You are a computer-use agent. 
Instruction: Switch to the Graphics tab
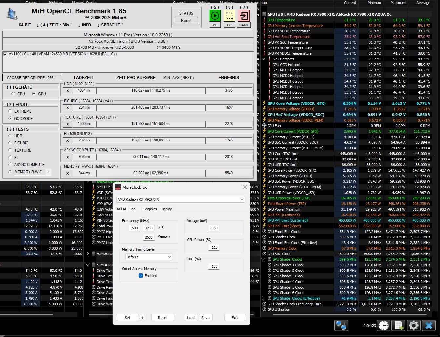click(150, 209)
